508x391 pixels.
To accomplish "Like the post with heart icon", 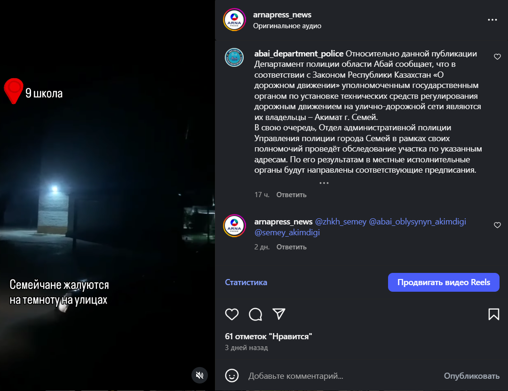I will tap(232, 314).
